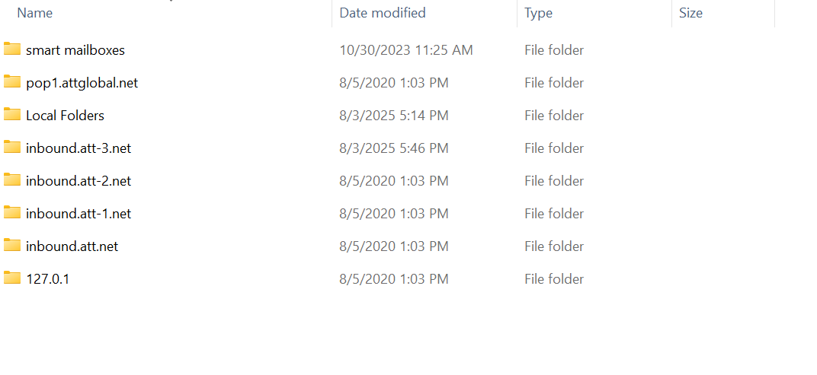Click the "pop1.attglobal.net" folder name
817x375 pixels.
tap(82, 83)
